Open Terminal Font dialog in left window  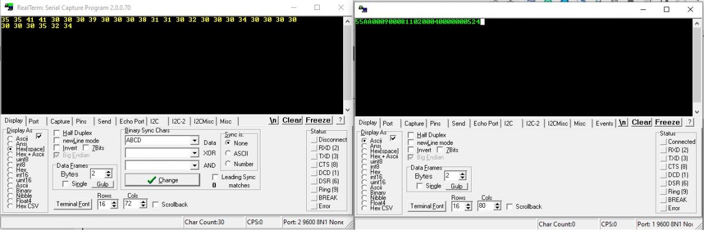point(73,204)
